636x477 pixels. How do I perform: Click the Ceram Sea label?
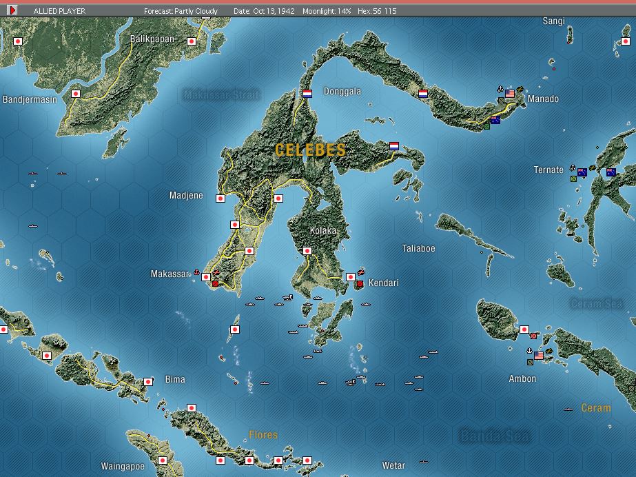coord(596,304)
